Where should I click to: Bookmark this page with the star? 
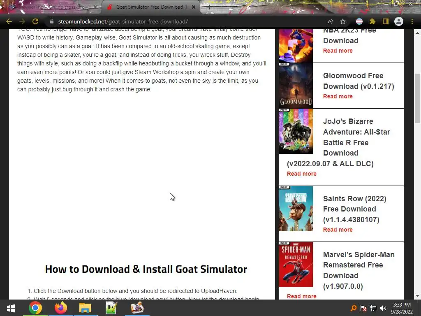click(343, 21)
